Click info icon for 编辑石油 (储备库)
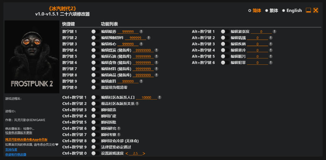Image resolution: width=326 pixels, height=160 pixels. tap(156, 56)
